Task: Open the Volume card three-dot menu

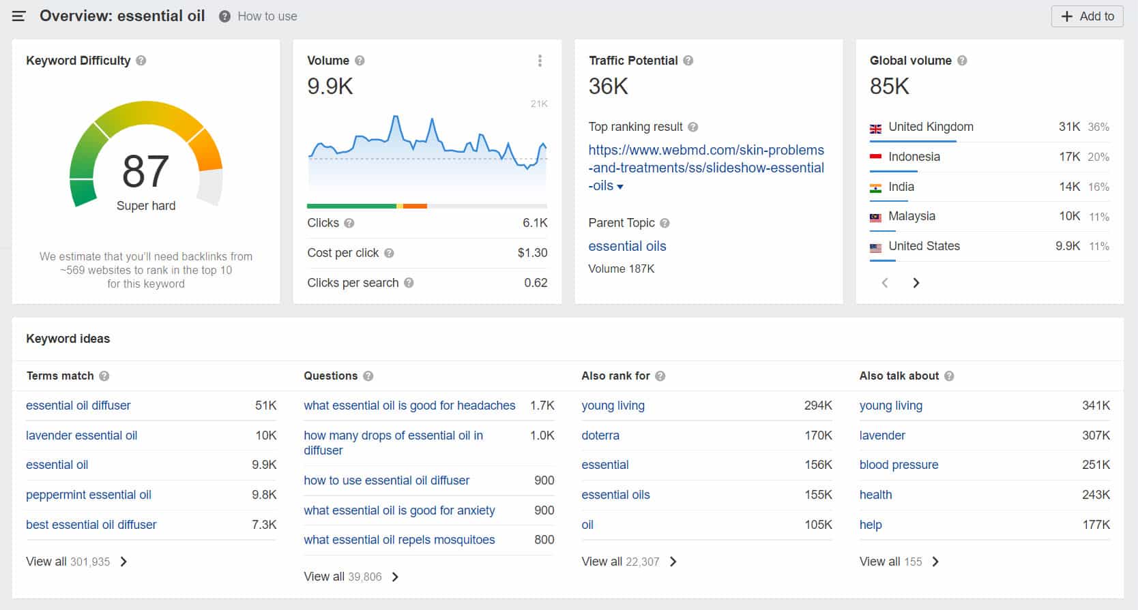Action: 540,61
